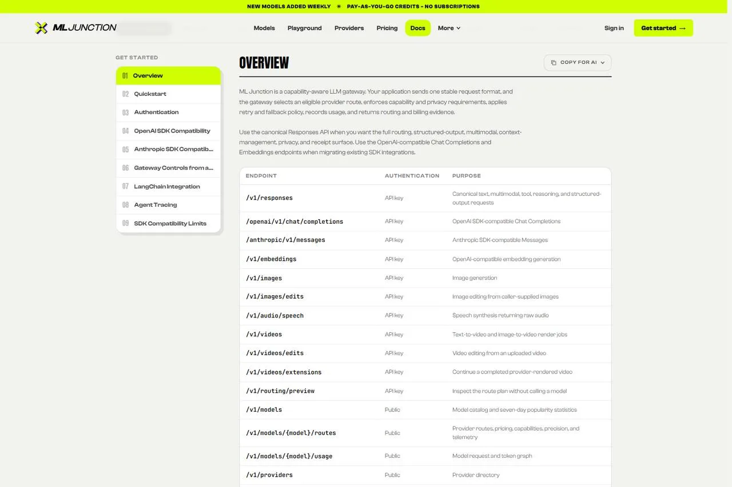The width and height of the screenshot is (732, 487).
Task: Open the Models nav item
Action: click(x=264, y=28)
